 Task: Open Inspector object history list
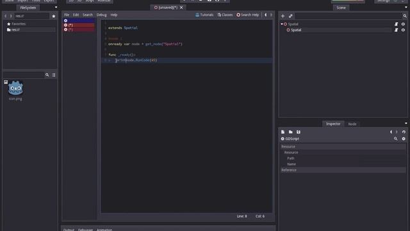tap(404, 132)
